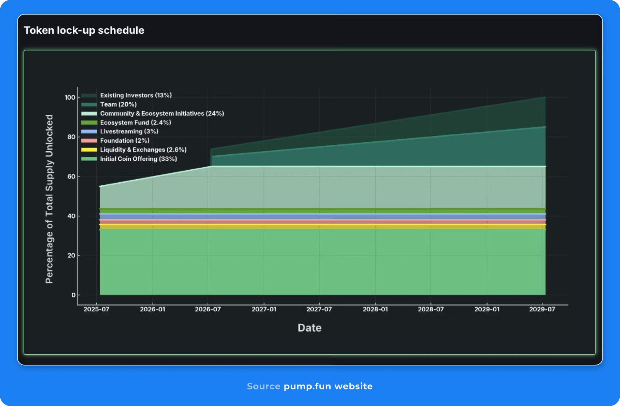
Task: Click the 2025-07 date axis label
Action: pos(96,309)
